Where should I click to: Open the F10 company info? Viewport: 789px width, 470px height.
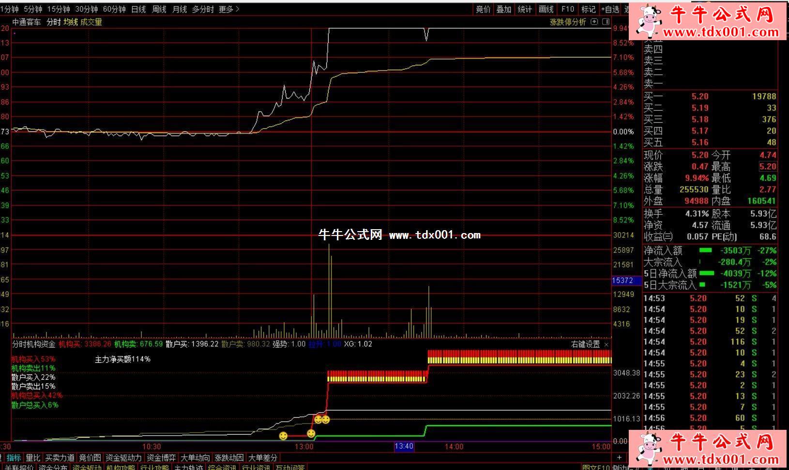coord(567,9)
